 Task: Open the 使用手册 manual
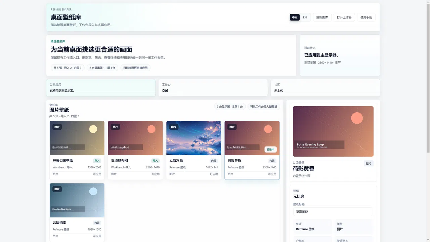pyautogui.click(x=366, y=17)
